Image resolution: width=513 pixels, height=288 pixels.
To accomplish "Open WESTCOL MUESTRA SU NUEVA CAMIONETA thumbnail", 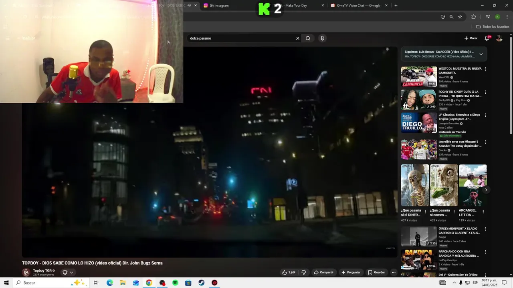I will click(419, 76).
